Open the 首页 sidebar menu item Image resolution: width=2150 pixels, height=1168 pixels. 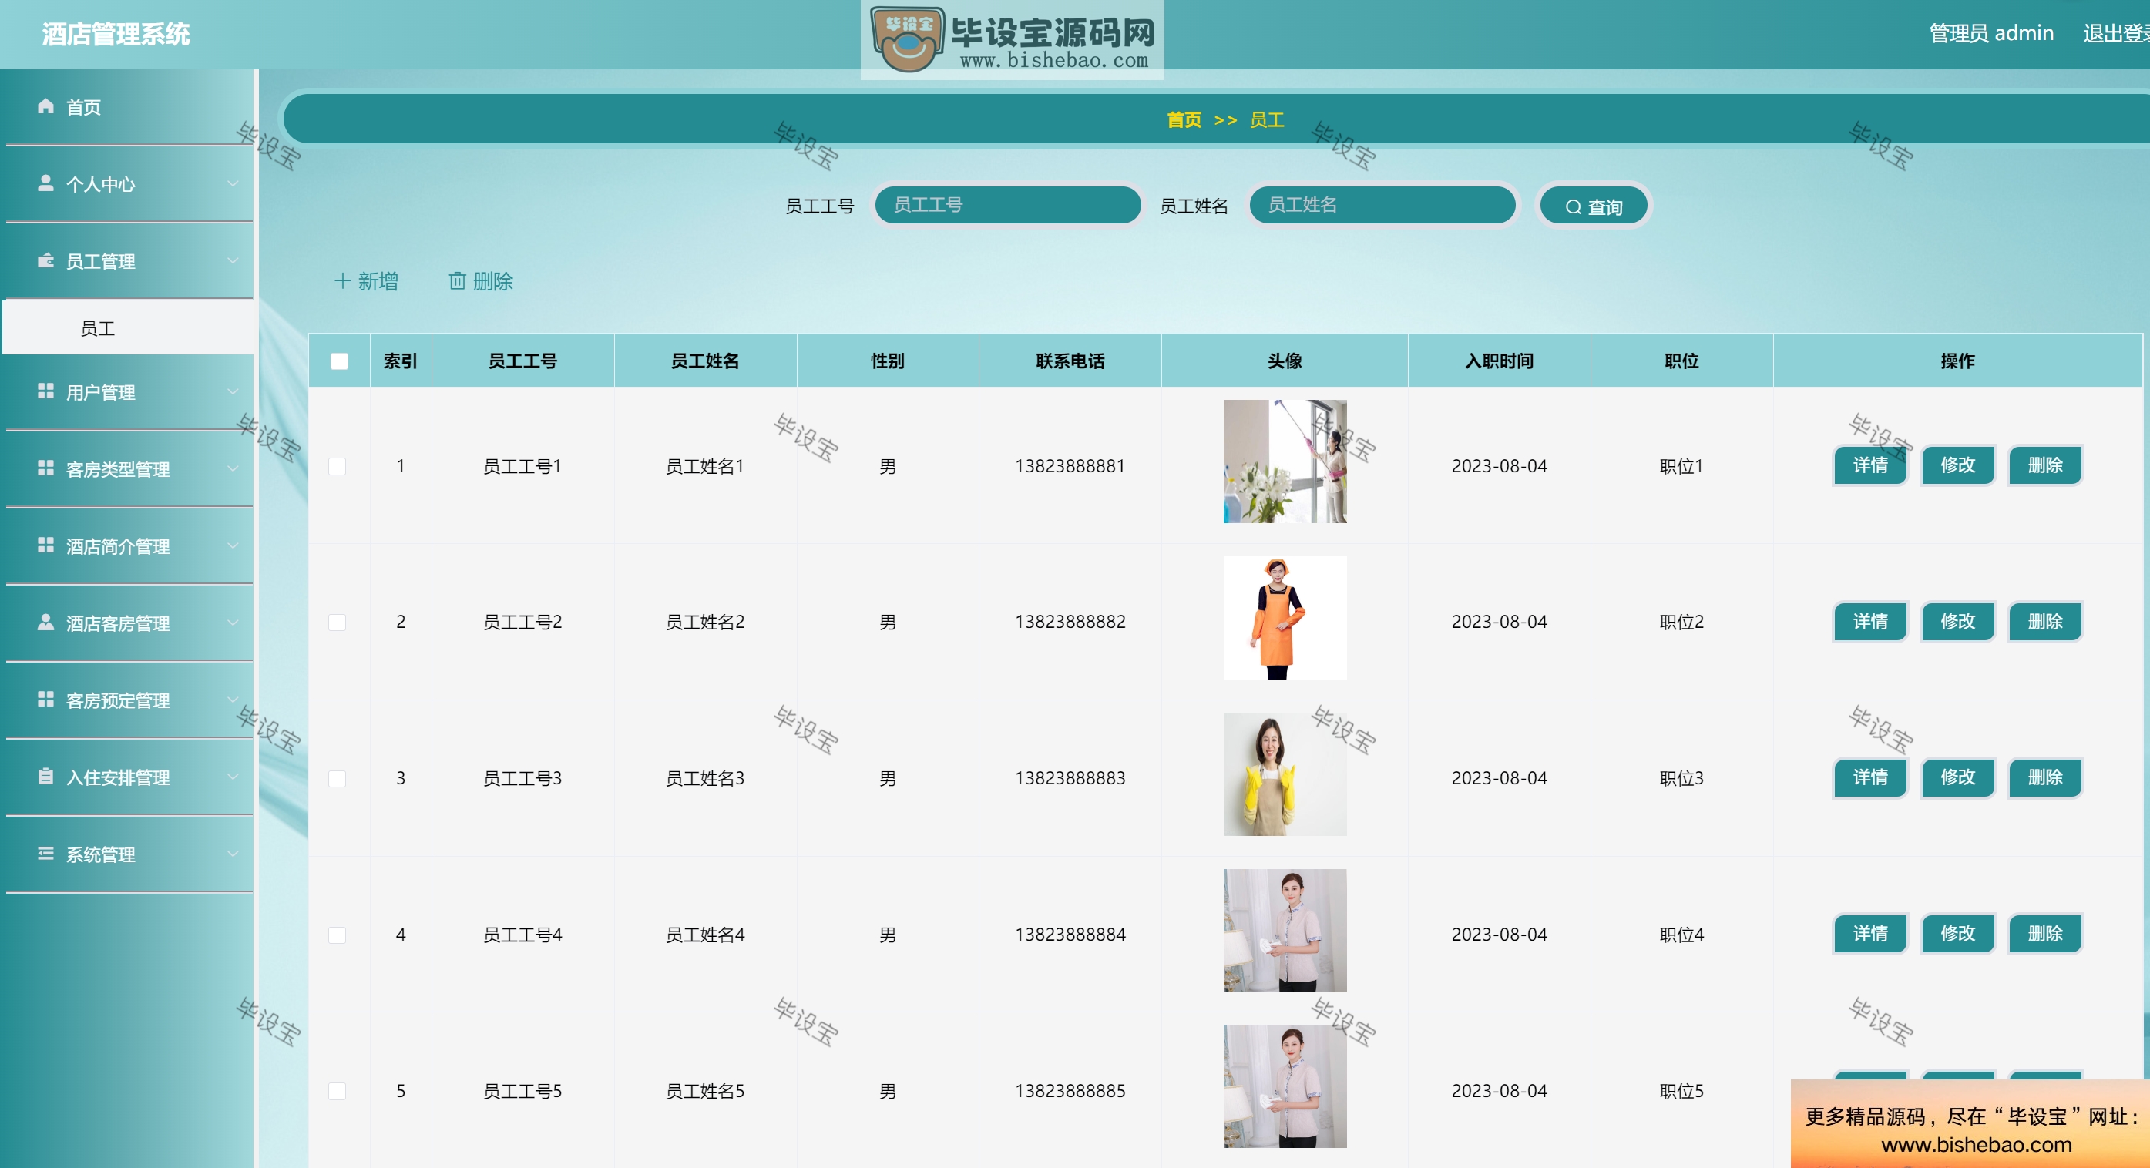pos(129,107)
